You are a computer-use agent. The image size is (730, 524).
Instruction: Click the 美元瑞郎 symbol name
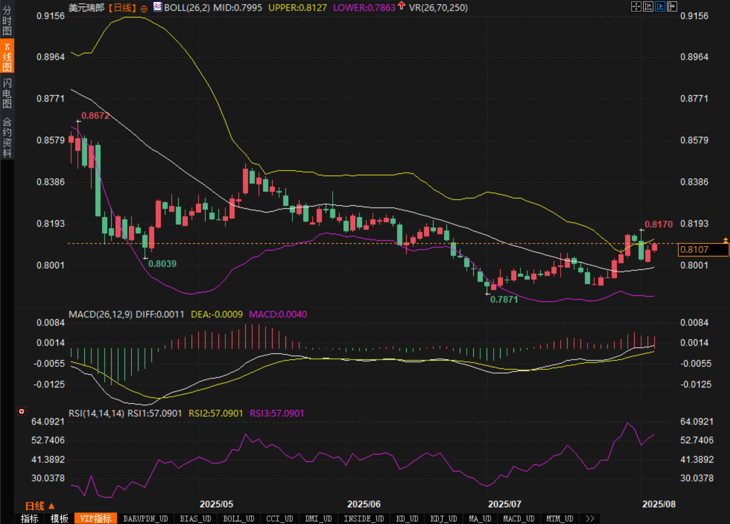(x=86, y=7)
